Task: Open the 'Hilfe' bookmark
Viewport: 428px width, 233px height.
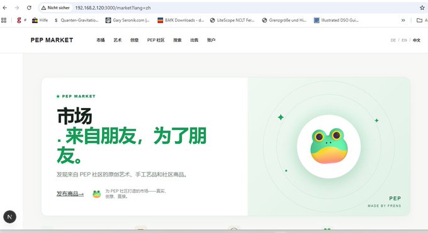Action: [x=40, y=20]
